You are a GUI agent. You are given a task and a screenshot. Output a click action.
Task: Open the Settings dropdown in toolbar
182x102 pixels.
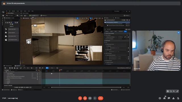pos(127,16)
